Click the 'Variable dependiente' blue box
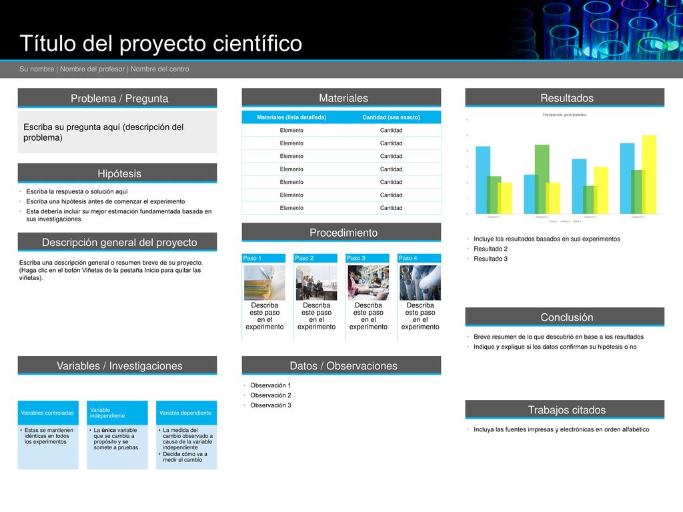683x512 pixels. pos(187,413)
